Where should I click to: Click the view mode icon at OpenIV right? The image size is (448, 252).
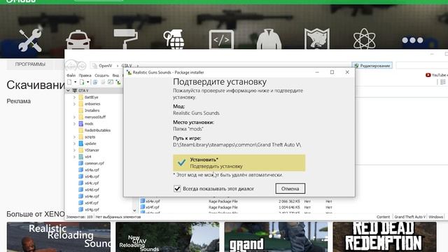coord(443,83)
